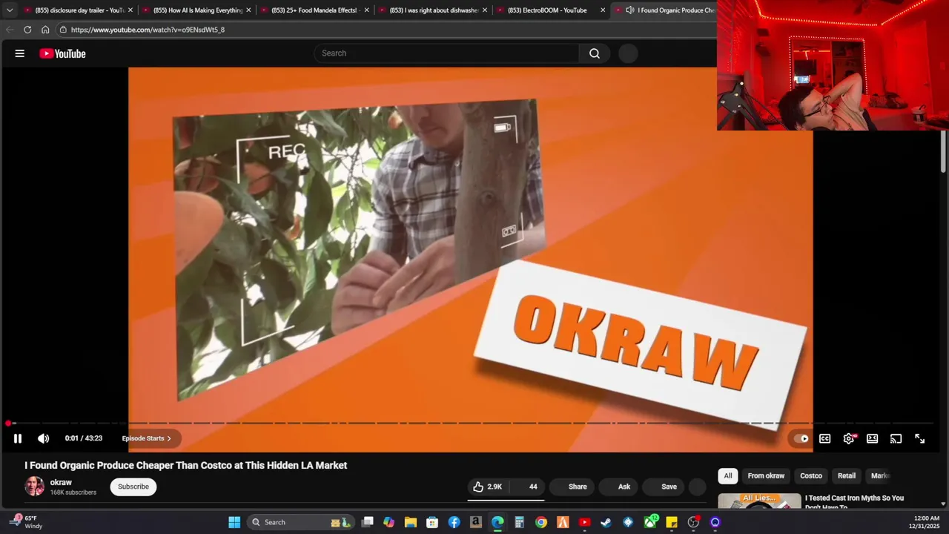Open the Cast Iron Myths video thumbnail
The width and height of the screenshot is (949, 534).
pyautogui.click(x=759, y=501)
